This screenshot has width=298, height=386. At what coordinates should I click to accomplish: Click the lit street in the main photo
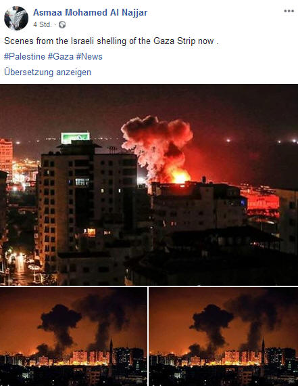(21, 270)
